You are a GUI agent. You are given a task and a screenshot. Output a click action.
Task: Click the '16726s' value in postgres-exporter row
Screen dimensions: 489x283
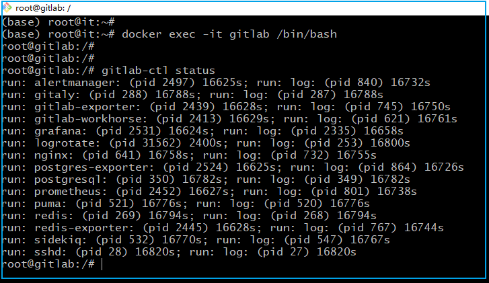(x=444, y=167)
